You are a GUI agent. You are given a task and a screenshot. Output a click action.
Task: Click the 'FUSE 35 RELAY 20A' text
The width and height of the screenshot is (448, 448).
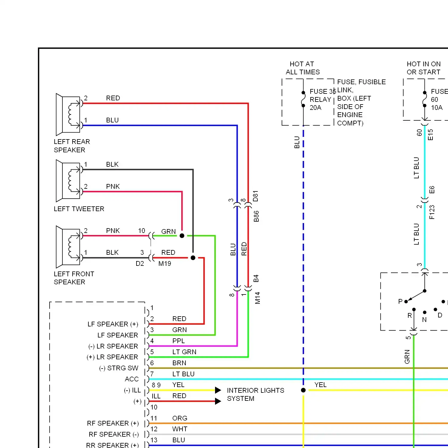pos(323,99)
